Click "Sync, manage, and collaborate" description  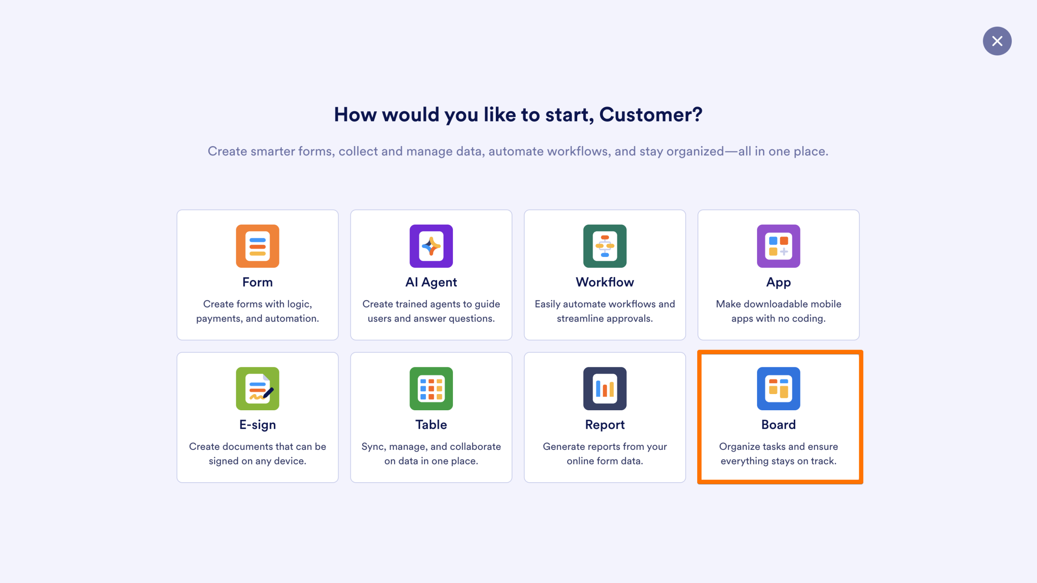pyautogui.click(x=431, y=446)
